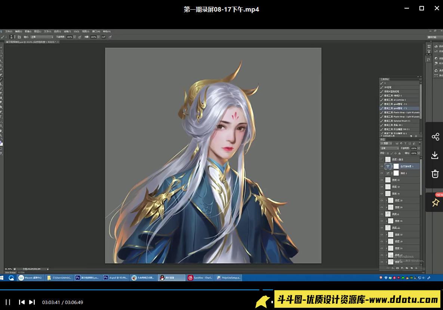The image size is (443, 310).
Task: Hide the 自然饱和度 1 adjustment layer
Action: pos(382,166)
